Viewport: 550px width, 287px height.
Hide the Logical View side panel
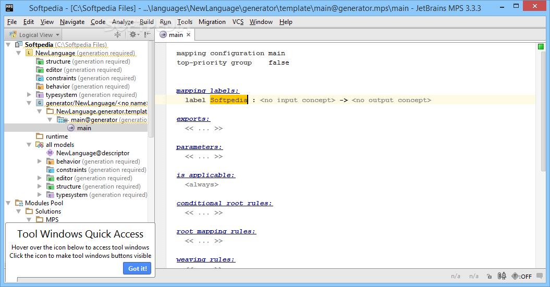click(148, 34)
